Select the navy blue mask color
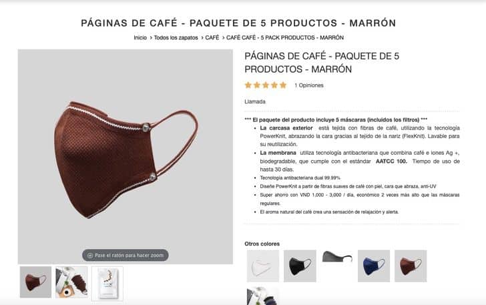486x305 pixels. pyautogui.click(x=374, y=266)
